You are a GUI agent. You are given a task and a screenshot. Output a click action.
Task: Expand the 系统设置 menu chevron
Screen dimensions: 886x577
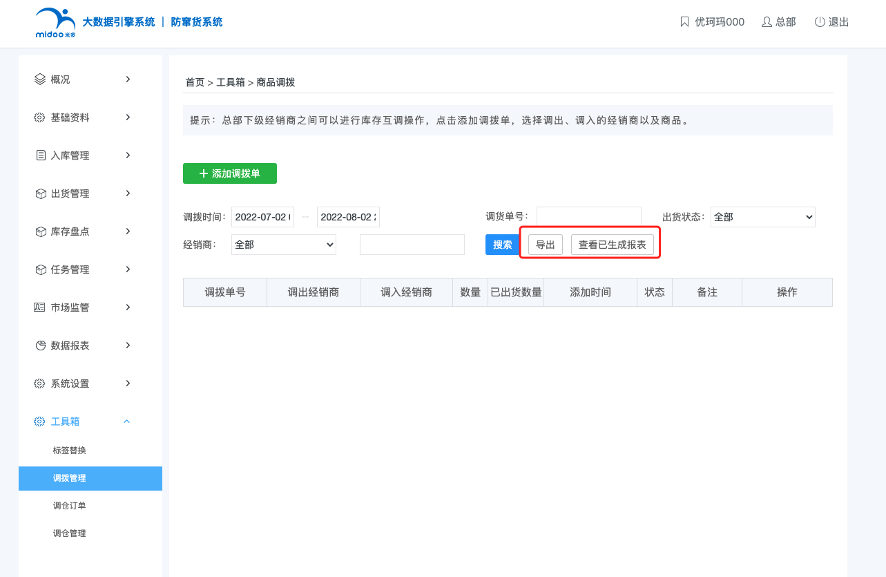coord(128,384)
